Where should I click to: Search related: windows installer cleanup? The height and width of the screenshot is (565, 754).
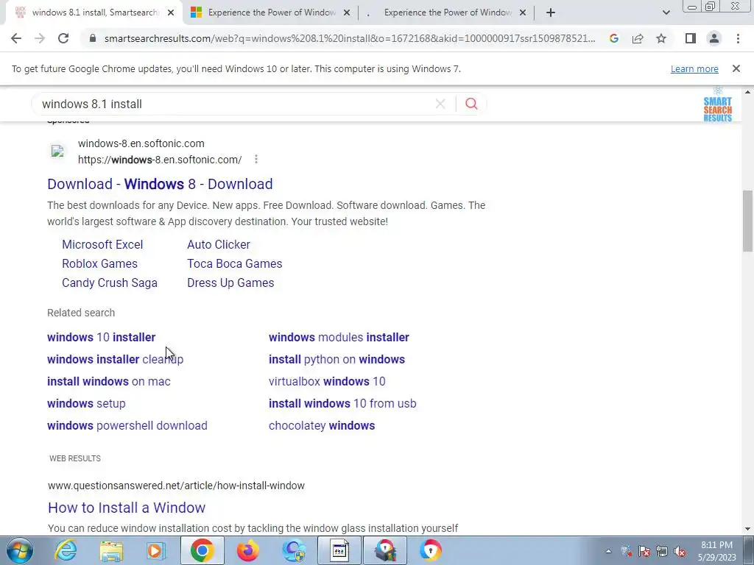coord(116,359)
